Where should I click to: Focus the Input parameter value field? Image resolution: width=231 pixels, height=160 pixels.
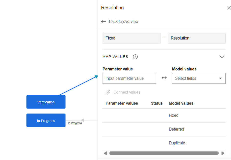point(129,78)
